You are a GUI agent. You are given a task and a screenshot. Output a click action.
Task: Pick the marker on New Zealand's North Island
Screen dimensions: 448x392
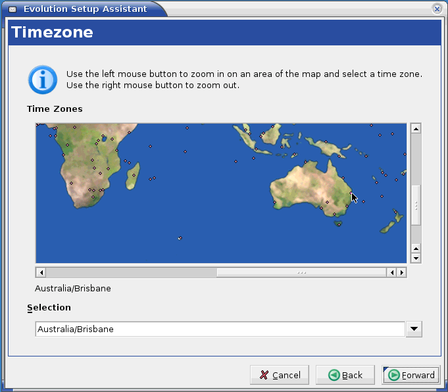[396, 212]
